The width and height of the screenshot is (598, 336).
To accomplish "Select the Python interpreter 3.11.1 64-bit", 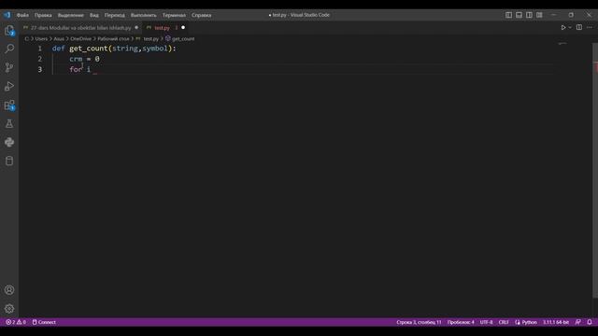I will coord(556,322).
